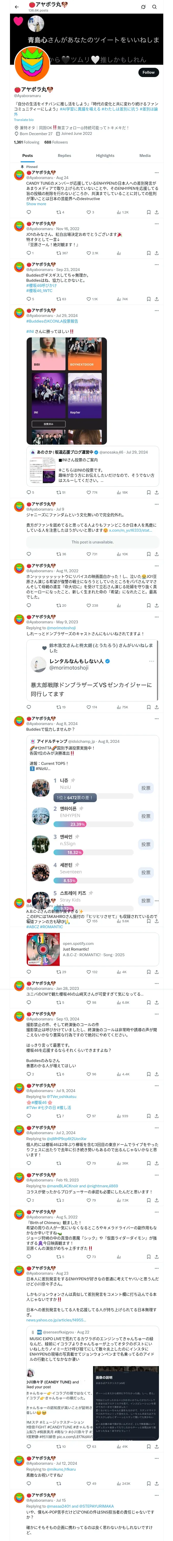This screenshot has height=1541, width=173.
Task: Repost the Nov 16, 2022 post
Action: click(x=58, y=253)
